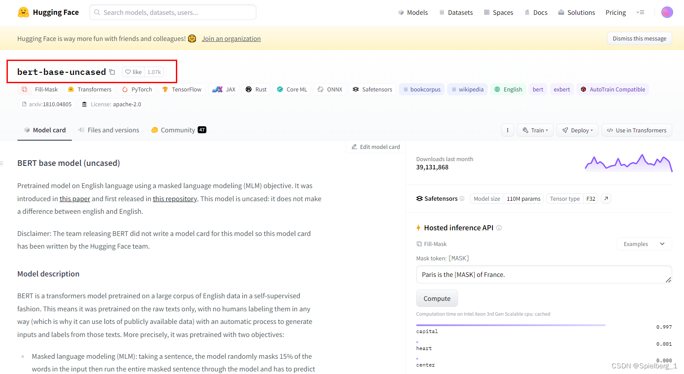Focus the search models input field

click(173, 12)
